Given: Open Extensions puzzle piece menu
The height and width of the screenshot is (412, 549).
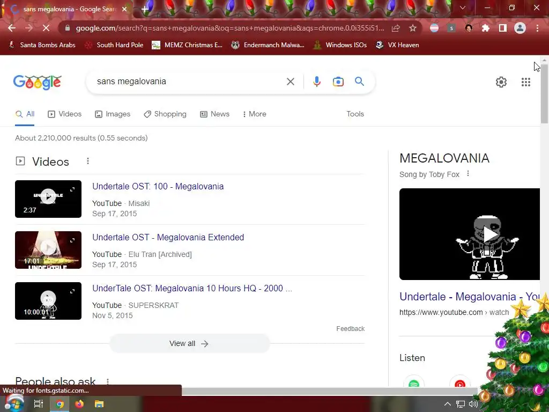Looking at the screenshot, I should click(485, 28).
